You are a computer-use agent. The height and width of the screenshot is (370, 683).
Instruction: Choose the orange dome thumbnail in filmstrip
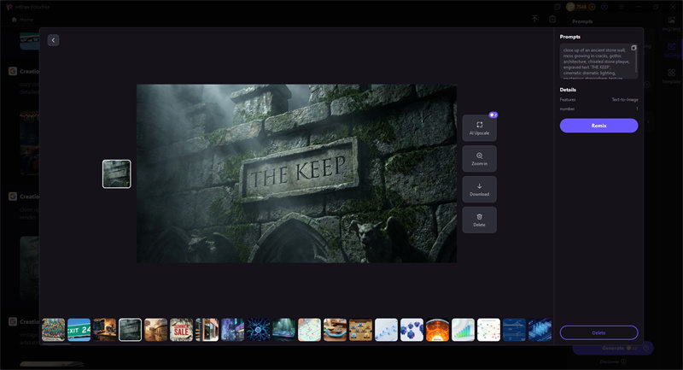click(x=437, y=330)
